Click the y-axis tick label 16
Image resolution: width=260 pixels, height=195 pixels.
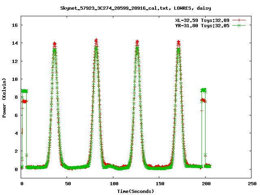click(15, 25)
